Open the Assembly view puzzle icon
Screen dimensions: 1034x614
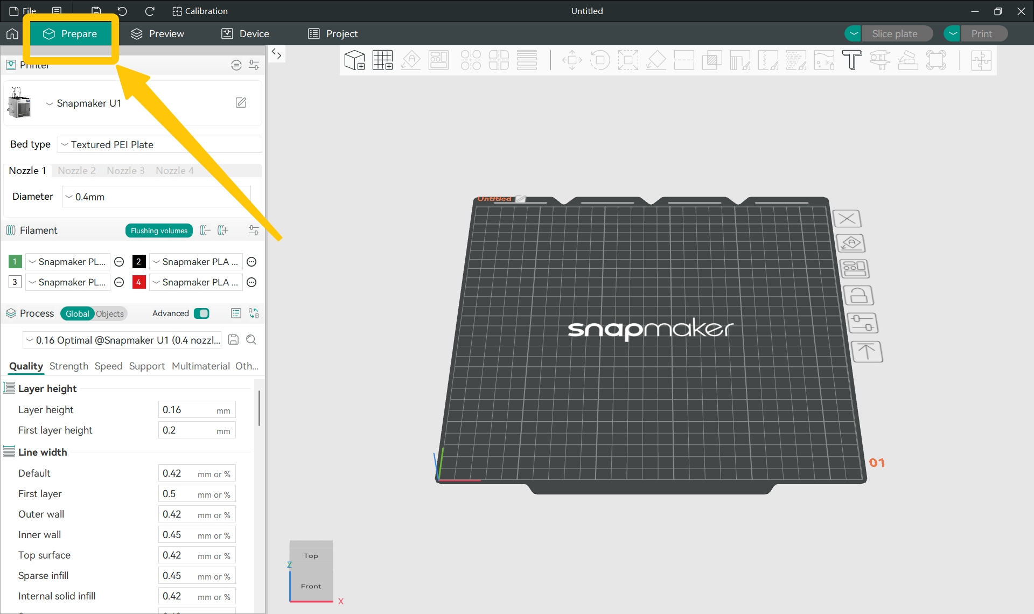pyautogui.click(x=981, y=60)
